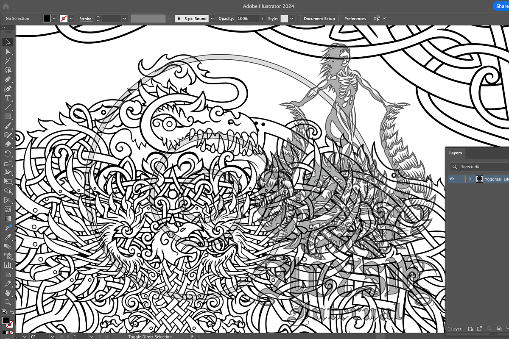This screenshot has height=339, width=509.
Task: Select the Paintbrush tool
Action: 8,126
